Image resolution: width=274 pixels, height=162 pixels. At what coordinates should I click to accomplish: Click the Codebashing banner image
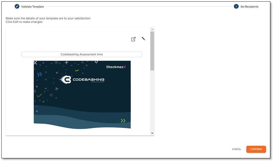[x=82, y=95]
